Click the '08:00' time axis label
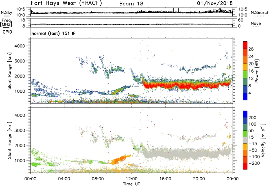This screenshot has height=186, width=269. (x=98, y=179)
